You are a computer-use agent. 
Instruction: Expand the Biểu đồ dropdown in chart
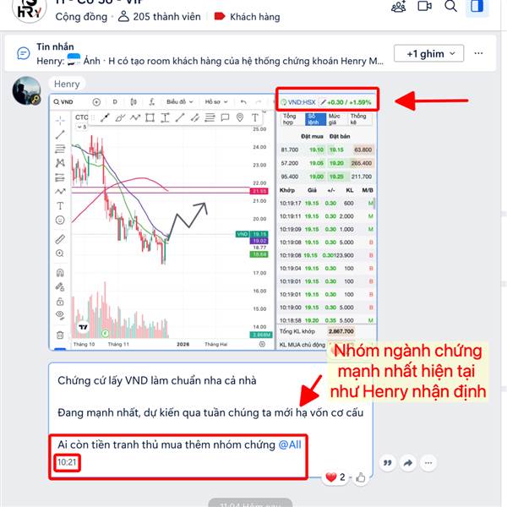180,102
